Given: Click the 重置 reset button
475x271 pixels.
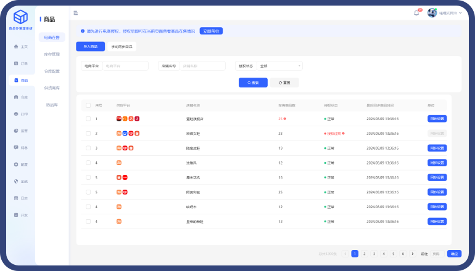Looking at the screenshot, I should coord(284,83).
